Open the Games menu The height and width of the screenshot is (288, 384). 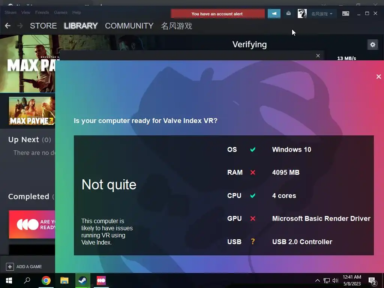[x=60, y=12]
